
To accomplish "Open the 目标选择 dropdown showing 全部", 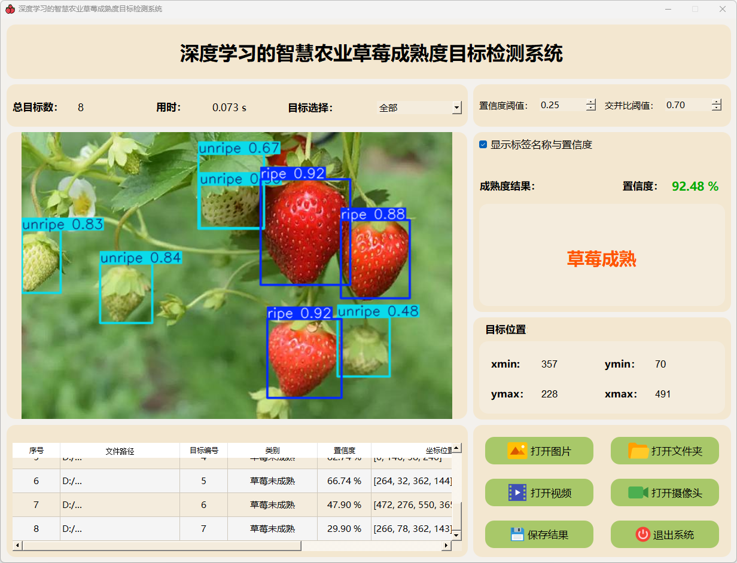I will (457, 108).
